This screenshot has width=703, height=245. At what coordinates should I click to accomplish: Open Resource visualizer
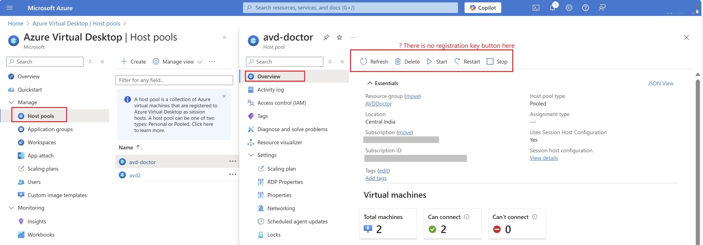tap(280, 142)
